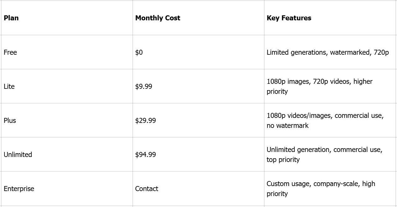The image size is (397, 207).
Task: Select the Unlimited generation, top priority features cell
Action: point(324,154)
